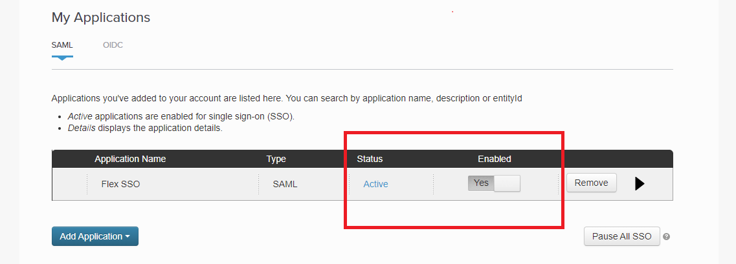Expand Flex SSO details with black arrow
736x264 pixels.
640,184
